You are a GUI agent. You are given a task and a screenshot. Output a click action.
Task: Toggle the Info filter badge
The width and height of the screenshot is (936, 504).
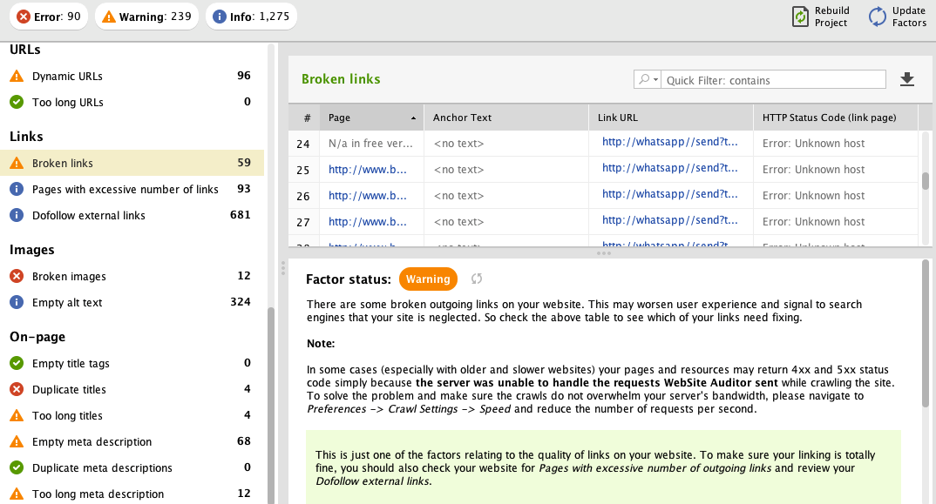251,16
